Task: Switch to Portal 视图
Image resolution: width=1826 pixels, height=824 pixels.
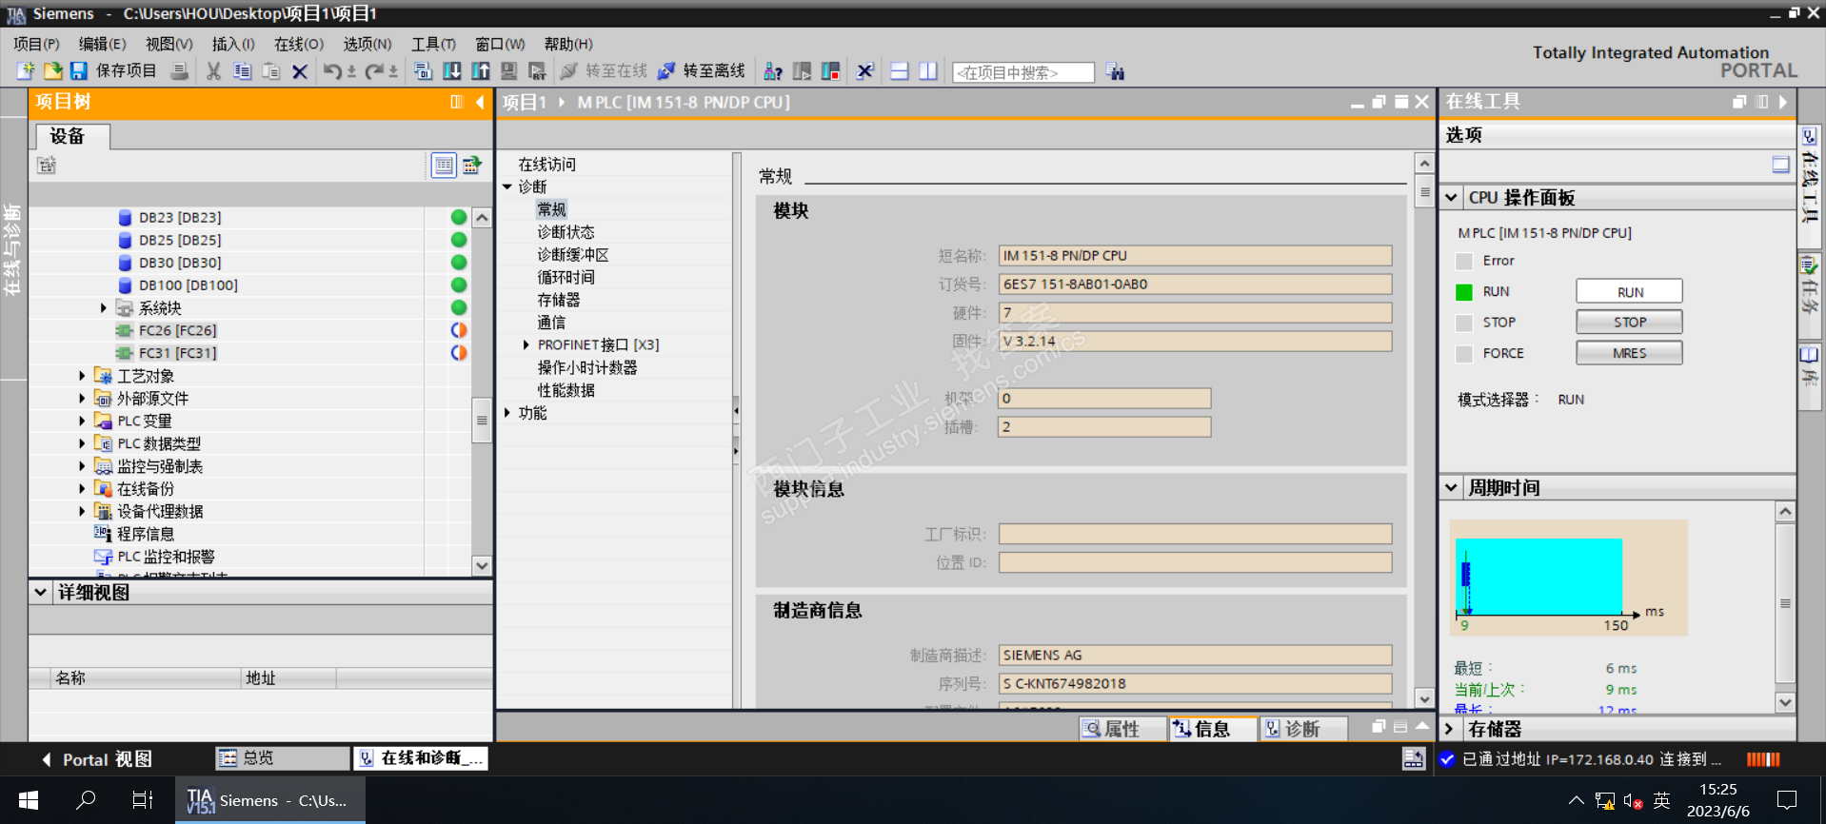Action: (96, 759)
